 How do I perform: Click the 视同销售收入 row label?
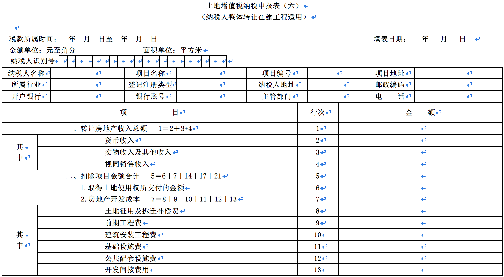click(168, 164)
